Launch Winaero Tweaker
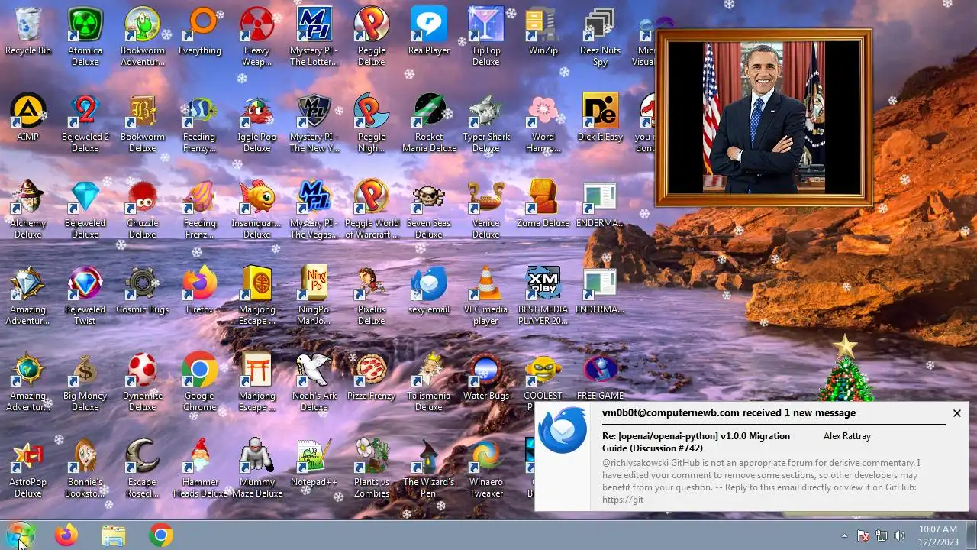Image resolution: width=977 pixels, height=550 pixels. coord(486,468)
